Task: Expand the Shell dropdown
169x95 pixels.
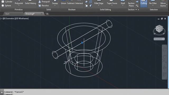Action: pyautogui.click(x=123, y=5)
